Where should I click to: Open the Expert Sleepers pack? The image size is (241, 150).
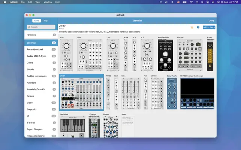coord(41,129)
